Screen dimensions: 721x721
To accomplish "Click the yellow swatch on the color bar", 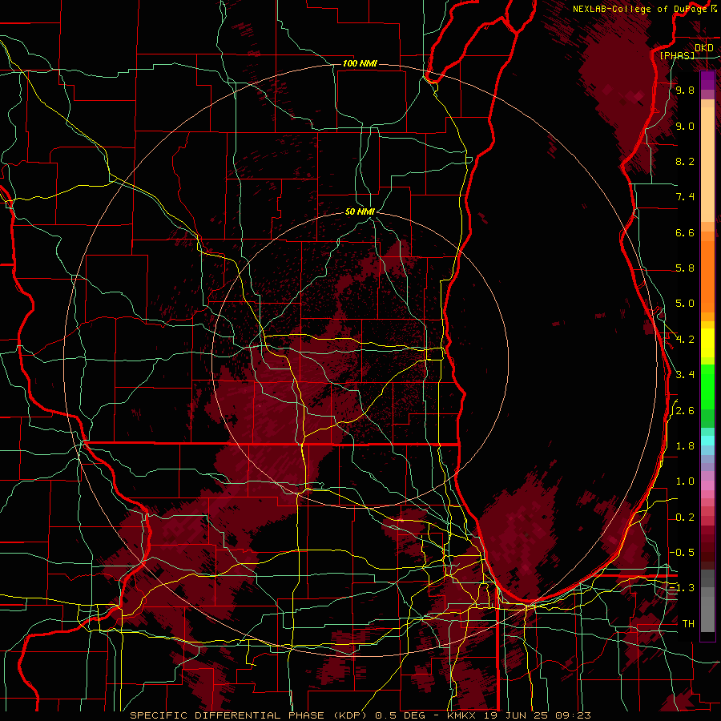I will [x=707, y=343].
